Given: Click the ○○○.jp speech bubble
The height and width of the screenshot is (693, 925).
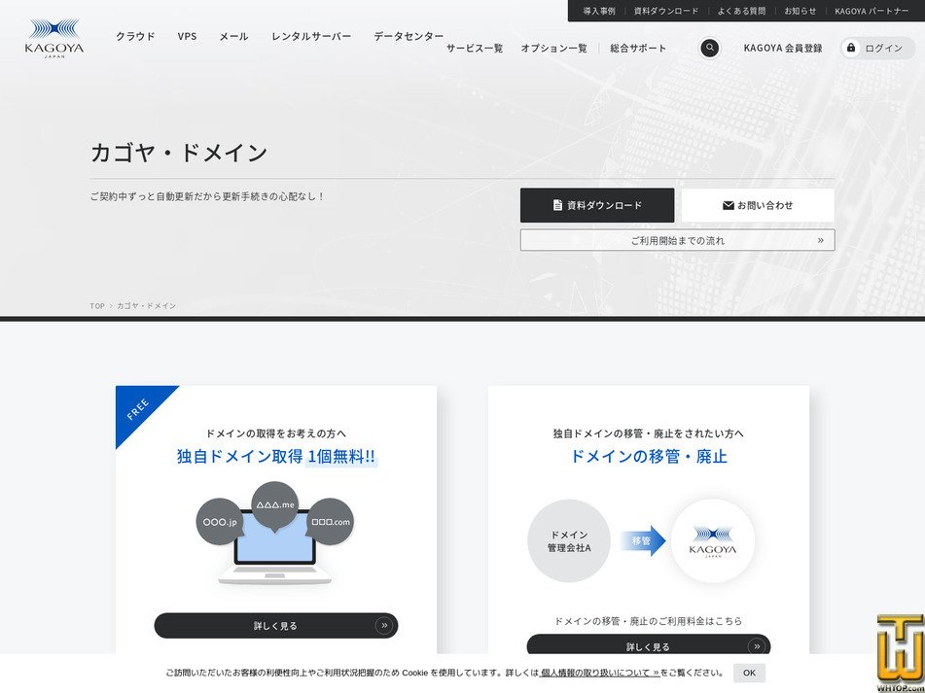Looking at the screenshot, I should (x=220, y=522).
